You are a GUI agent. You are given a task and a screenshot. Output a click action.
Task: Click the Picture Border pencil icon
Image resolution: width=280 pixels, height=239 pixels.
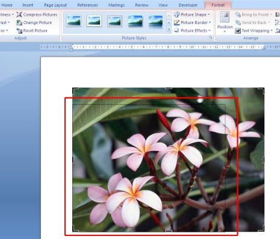tap(176, 22)
